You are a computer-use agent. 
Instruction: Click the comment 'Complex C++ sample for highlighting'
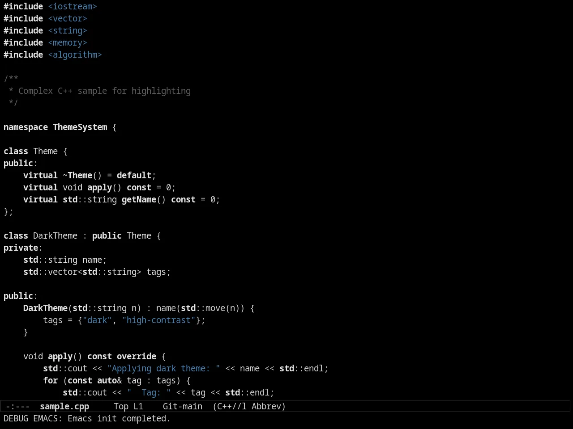click(104, 91)
